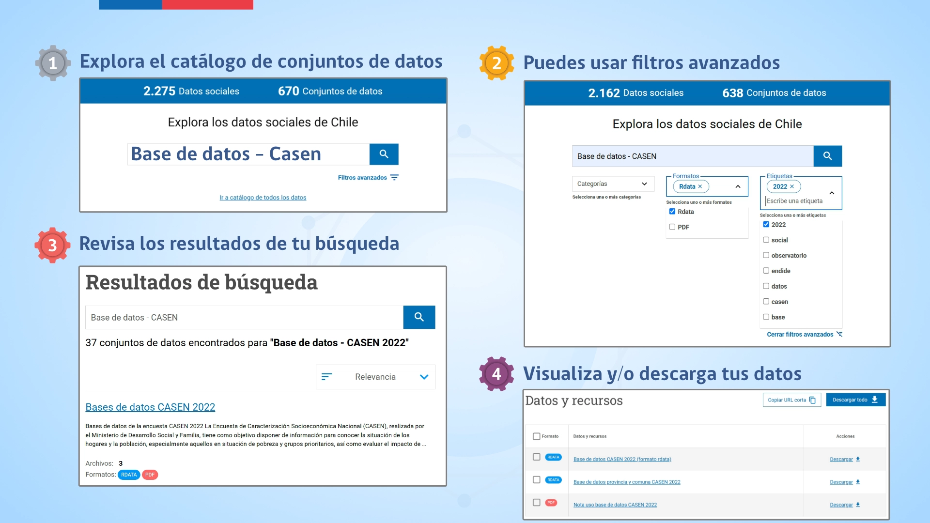This screenshot has height=523, width=930.
Task: Click Descargar link for formato rdata row
Action: 841,459
